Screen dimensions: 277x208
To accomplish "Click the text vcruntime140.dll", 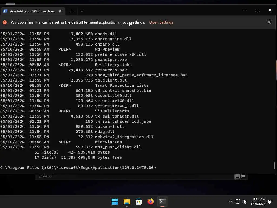I will (114, 101).
